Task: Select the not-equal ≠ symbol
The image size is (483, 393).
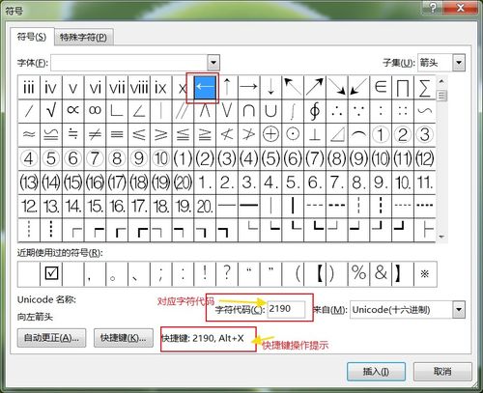Action: pyautogui.click(x=95, y=134)
